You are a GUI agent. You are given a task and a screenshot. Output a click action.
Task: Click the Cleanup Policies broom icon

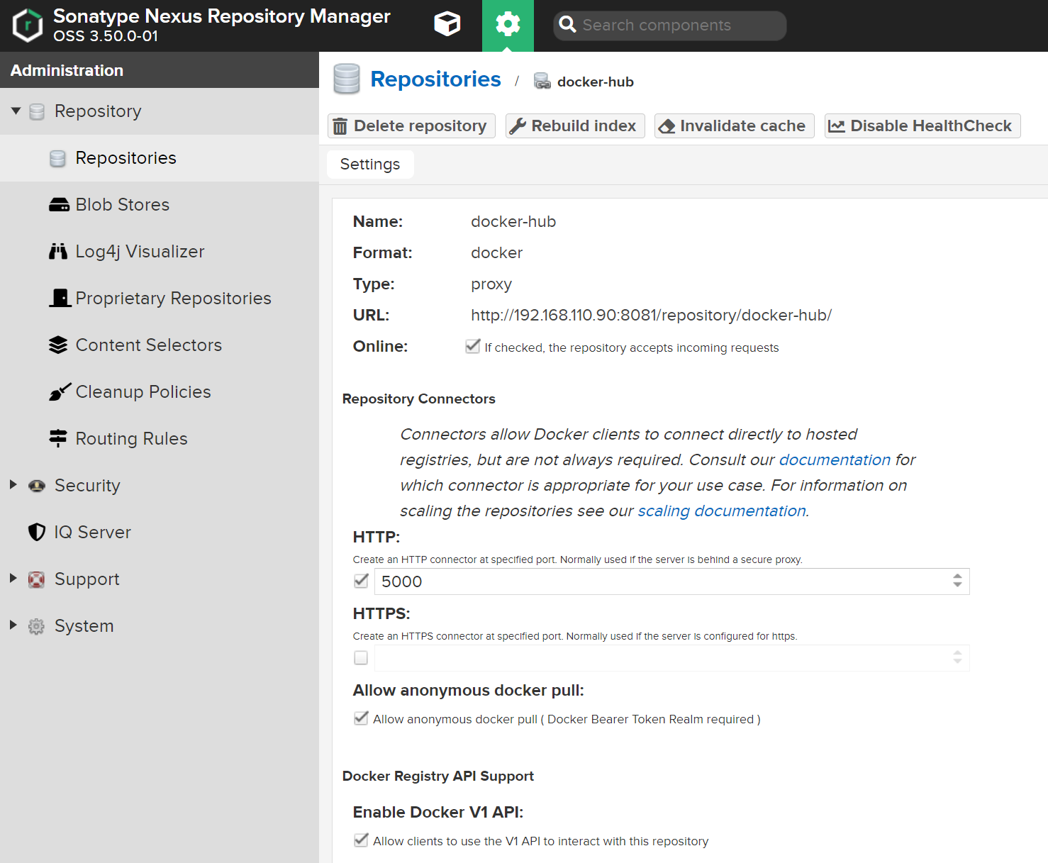pos(60,391)
